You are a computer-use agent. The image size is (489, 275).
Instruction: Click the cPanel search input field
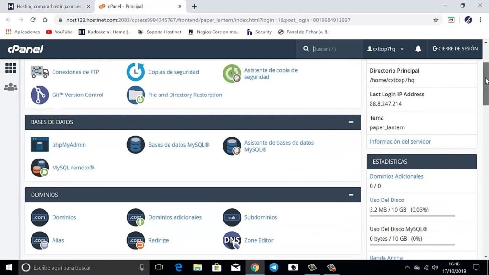[335, 49]
